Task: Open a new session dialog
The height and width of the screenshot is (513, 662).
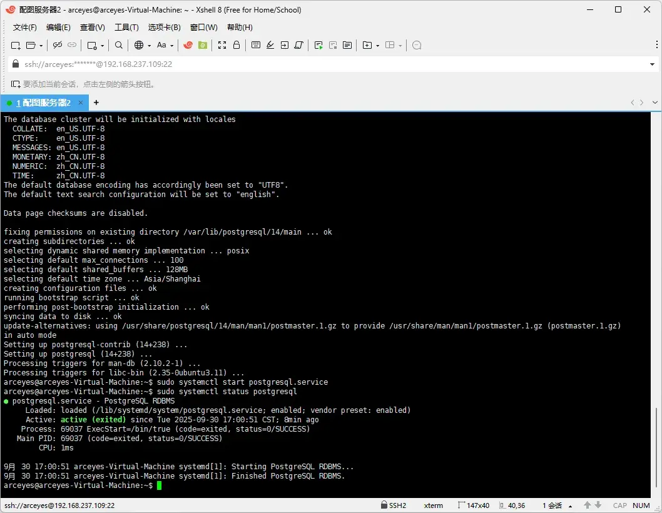Action: pyautogui.click(x=15, y=45)
